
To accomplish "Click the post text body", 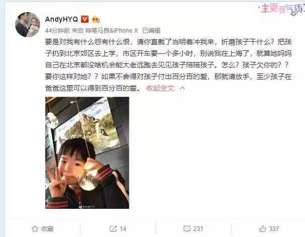I will 168,65.
